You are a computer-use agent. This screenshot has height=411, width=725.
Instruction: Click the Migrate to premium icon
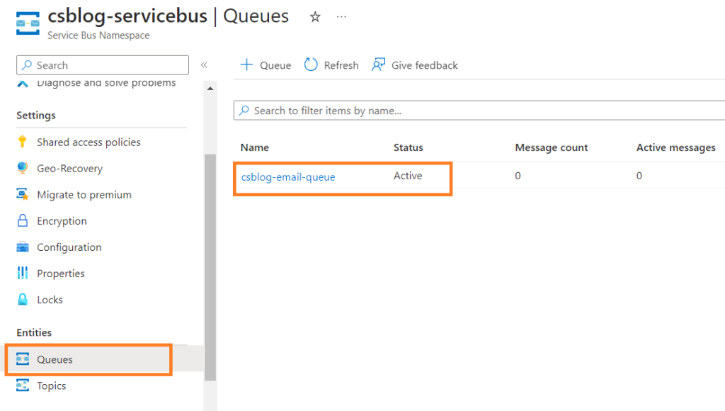(x=23, y=194)
